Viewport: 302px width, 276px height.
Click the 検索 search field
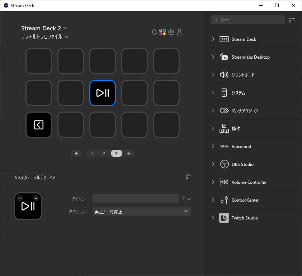click(247, 20)
